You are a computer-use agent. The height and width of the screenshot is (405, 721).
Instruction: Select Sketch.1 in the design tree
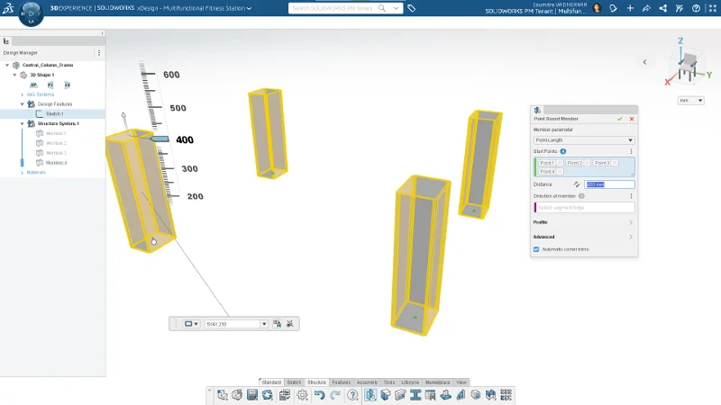point(55,113)
